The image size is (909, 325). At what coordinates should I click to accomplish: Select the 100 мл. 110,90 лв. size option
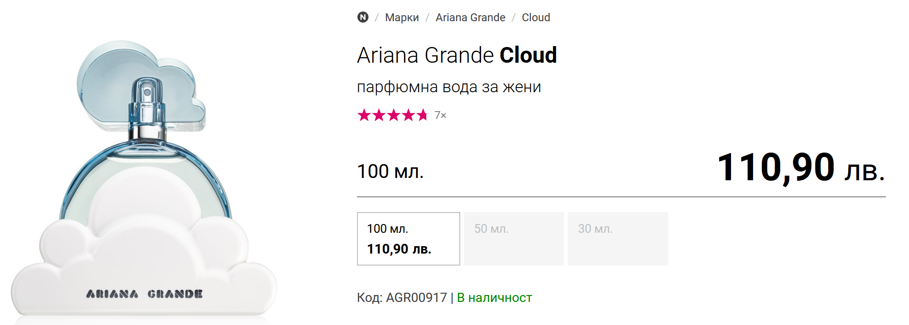(x=408, y=239)
